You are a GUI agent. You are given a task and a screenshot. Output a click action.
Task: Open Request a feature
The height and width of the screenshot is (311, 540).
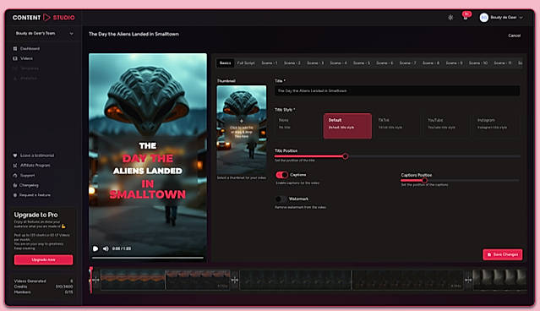tap(31, 195)
